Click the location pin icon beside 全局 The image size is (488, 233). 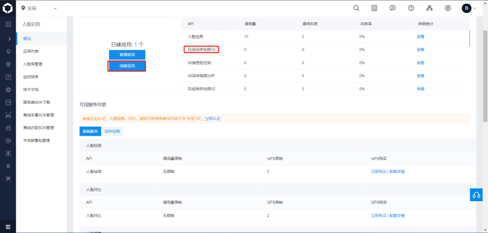(x=23, y=8)
